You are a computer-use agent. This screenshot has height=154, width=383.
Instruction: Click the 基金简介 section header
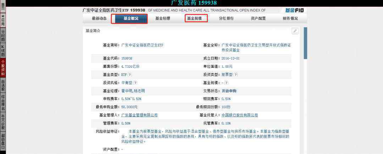(93, 31)
